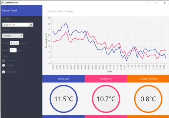This screenshot has width=169, height=118.
Task: Click the 'Temperature °C' axis label
Action: [x=46, y=41]
